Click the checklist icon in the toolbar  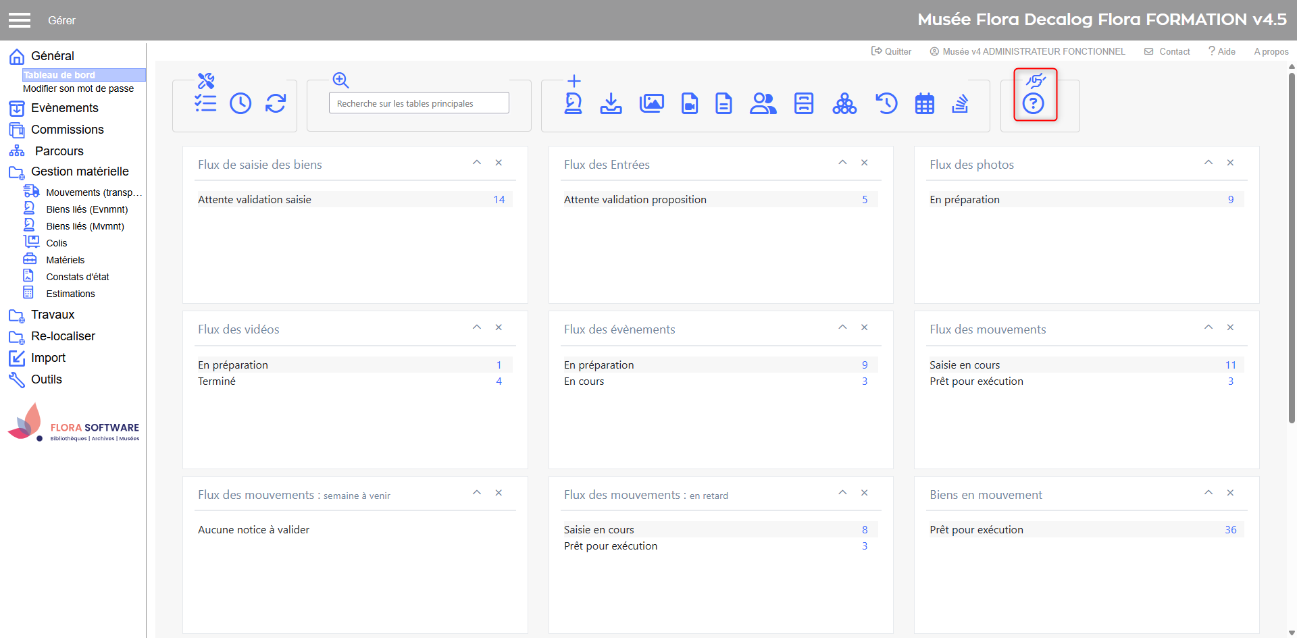point(205,103)
